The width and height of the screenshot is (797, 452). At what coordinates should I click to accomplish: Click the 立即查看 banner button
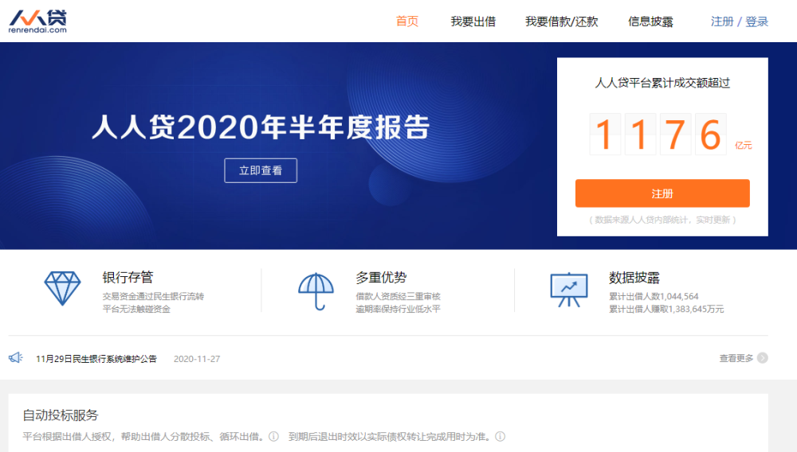pyautogui.click(x=261, y=170)
